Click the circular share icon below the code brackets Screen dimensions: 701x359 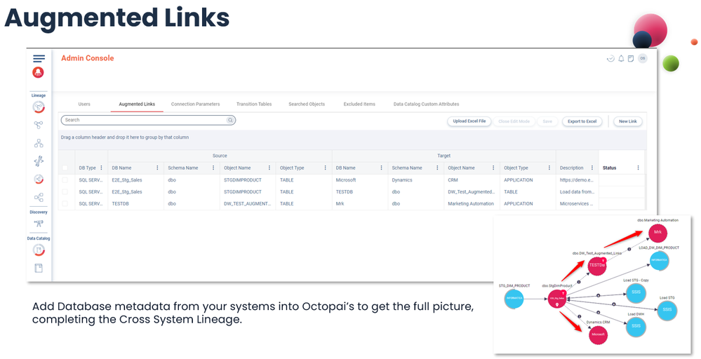(x=39, y=179)
